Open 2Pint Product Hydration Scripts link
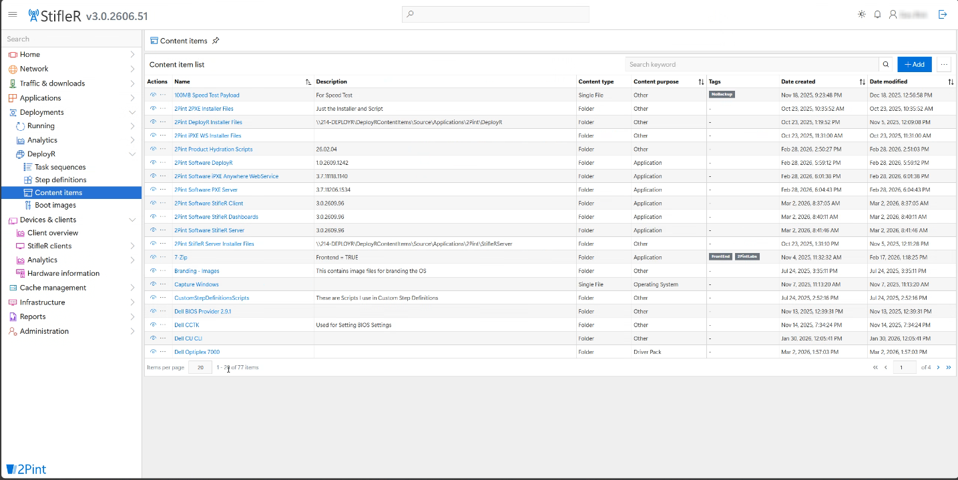The height and width of the screenshot is (480, 958). coord(214,149)
